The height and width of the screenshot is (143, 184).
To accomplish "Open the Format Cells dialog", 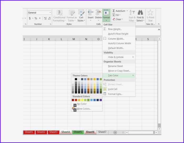I will point(119,94).
